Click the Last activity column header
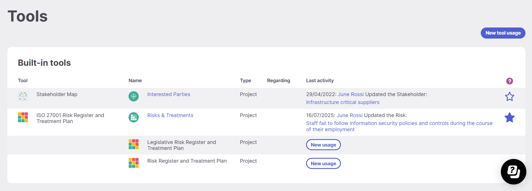This screenshot has height=191, width=532. 320,80
